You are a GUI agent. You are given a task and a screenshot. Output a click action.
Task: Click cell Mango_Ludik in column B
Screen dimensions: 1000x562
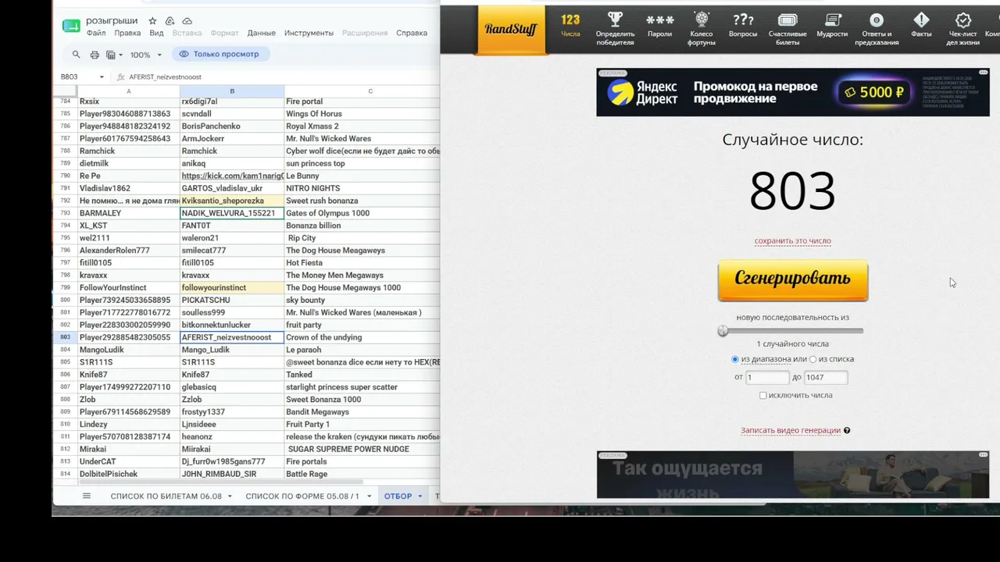[x=232, y=350]
